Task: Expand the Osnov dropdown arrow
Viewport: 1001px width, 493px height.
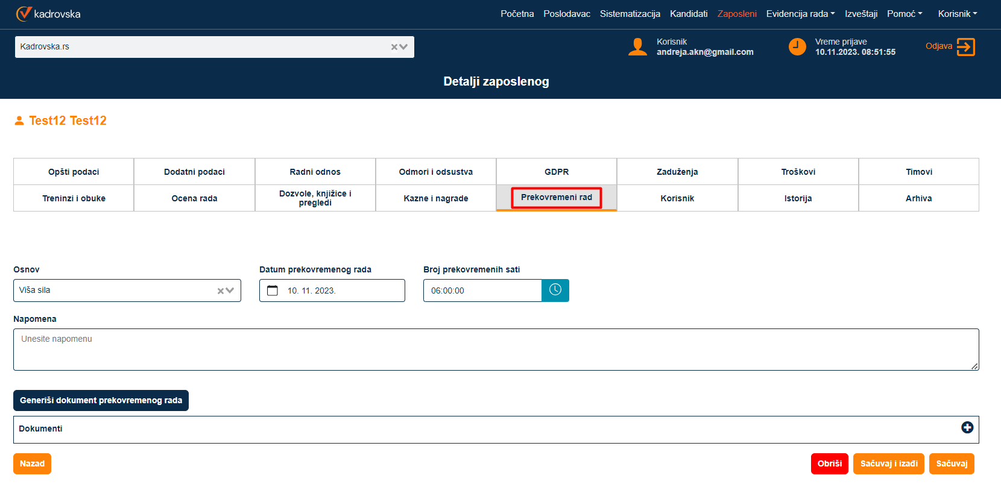Action: point(230,290)
